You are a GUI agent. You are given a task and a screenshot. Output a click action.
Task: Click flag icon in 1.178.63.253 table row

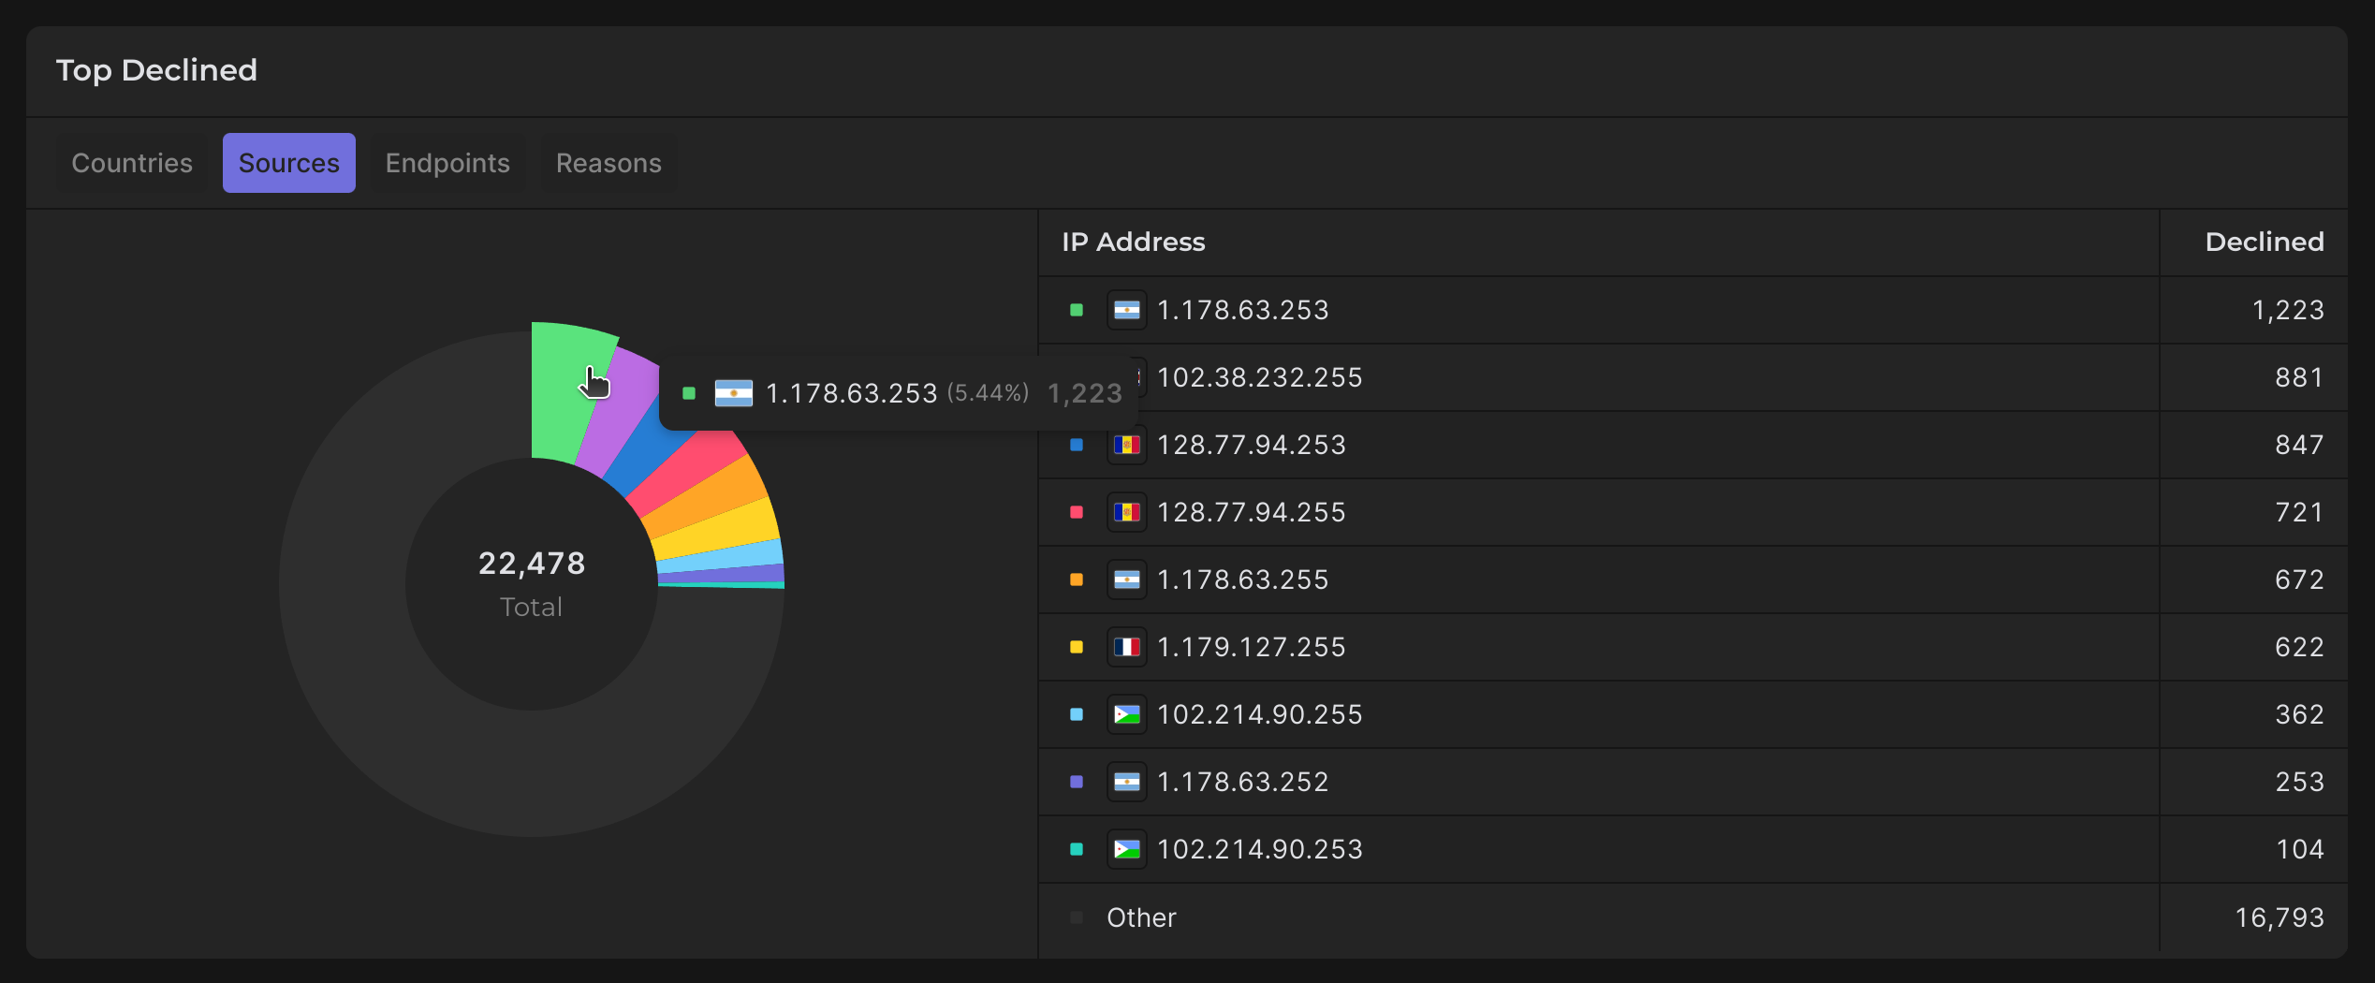click(x=1126, y=310)
